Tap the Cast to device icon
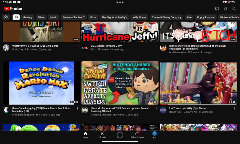Screen dimensions: 240x144 point(217,9)
